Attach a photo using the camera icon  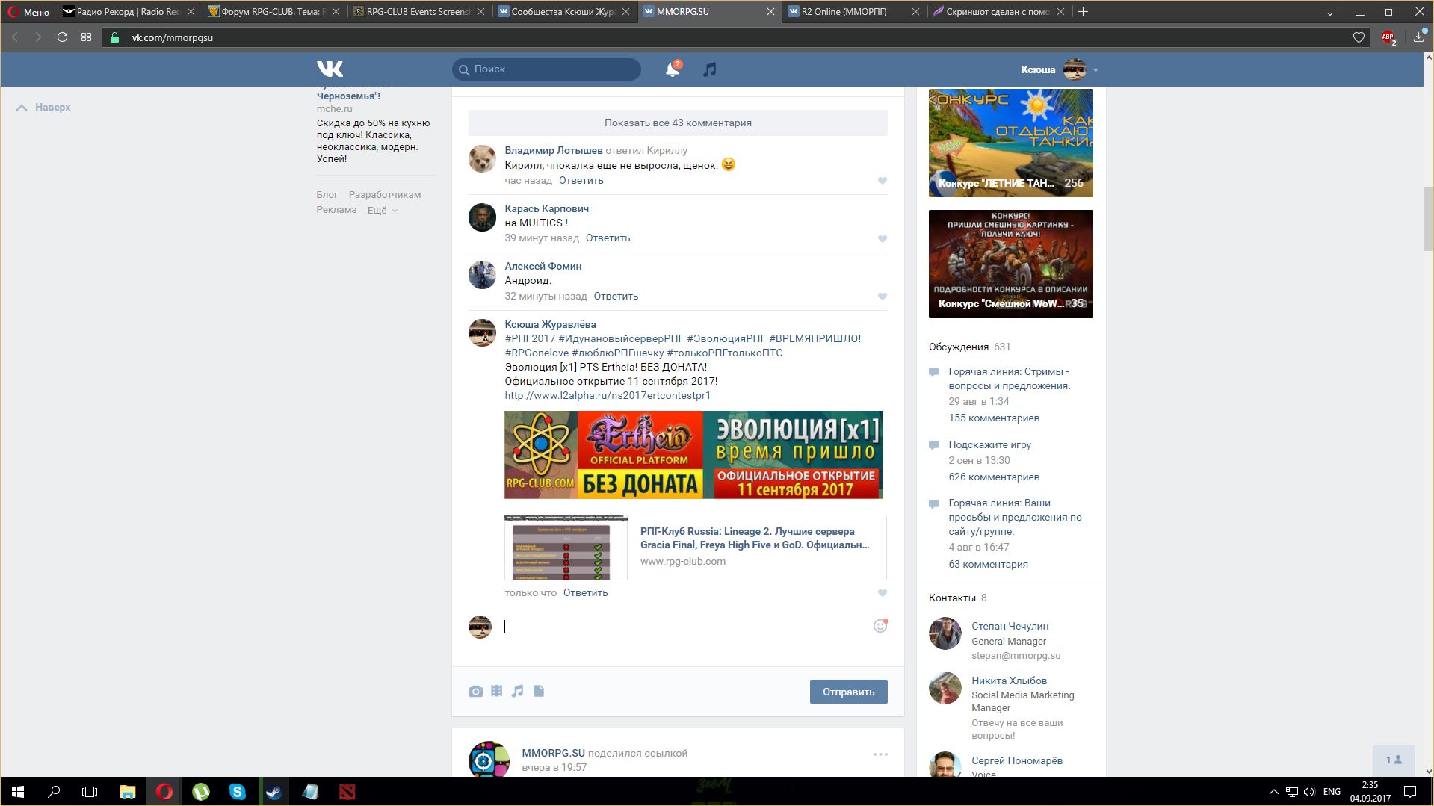(x=475, y=692)
